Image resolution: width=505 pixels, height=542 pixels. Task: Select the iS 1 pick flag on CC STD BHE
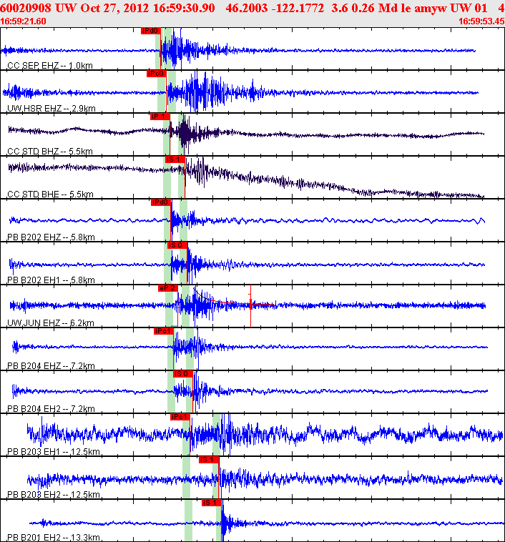point(175,159)
